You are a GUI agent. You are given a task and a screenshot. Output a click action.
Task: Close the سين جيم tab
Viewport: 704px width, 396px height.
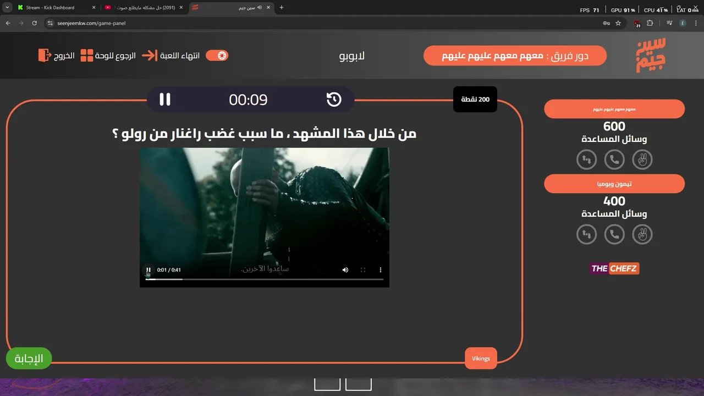(267, 8)
